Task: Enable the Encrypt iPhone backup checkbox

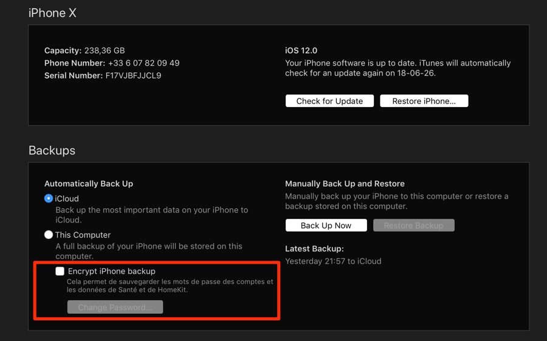Action: coord(60,271)
